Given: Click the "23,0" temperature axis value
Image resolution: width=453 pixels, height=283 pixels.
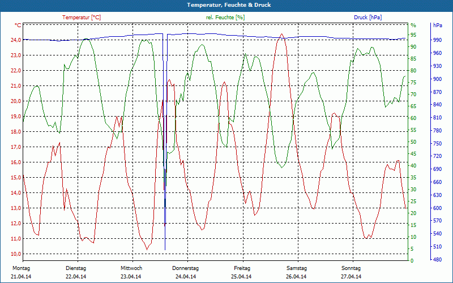Looking at the screenshot, I should (16, 55).
